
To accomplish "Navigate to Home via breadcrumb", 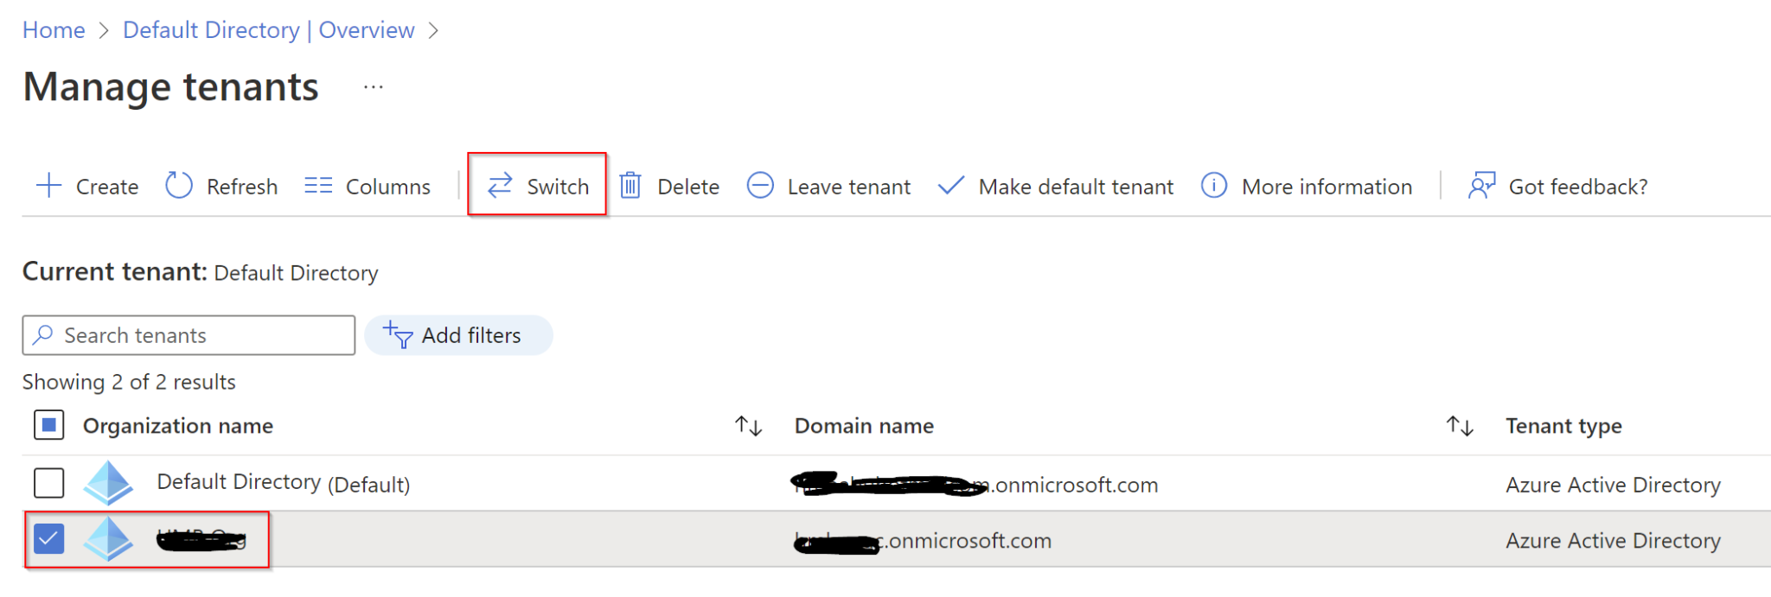I will [x=54, y=29].
